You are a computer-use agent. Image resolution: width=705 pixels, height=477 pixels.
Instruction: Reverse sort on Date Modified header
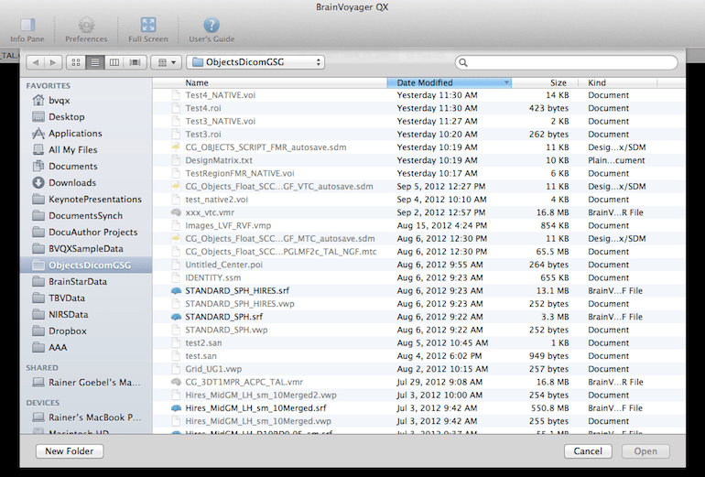coord(450,82)
